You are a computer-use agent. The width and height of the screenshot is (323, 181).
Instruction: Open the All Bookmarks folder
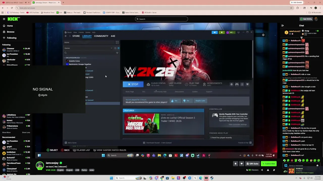coord(315,12)
